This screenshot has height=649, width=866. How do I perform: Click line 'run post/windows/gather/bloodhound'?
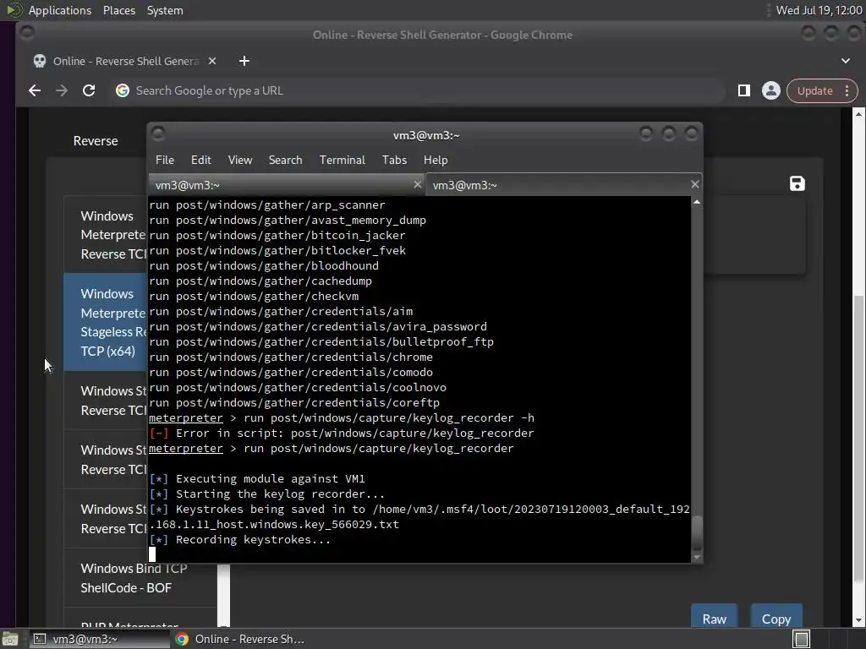[264, 266]
